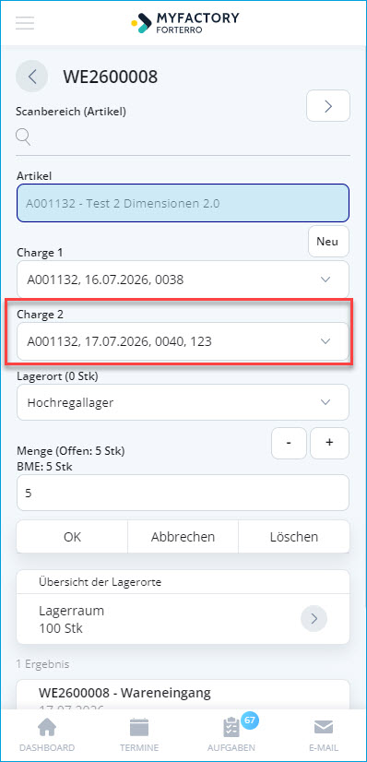The image size is (367, 762).
Task: Increase quantity with plus button
Action: click(329, 443)
